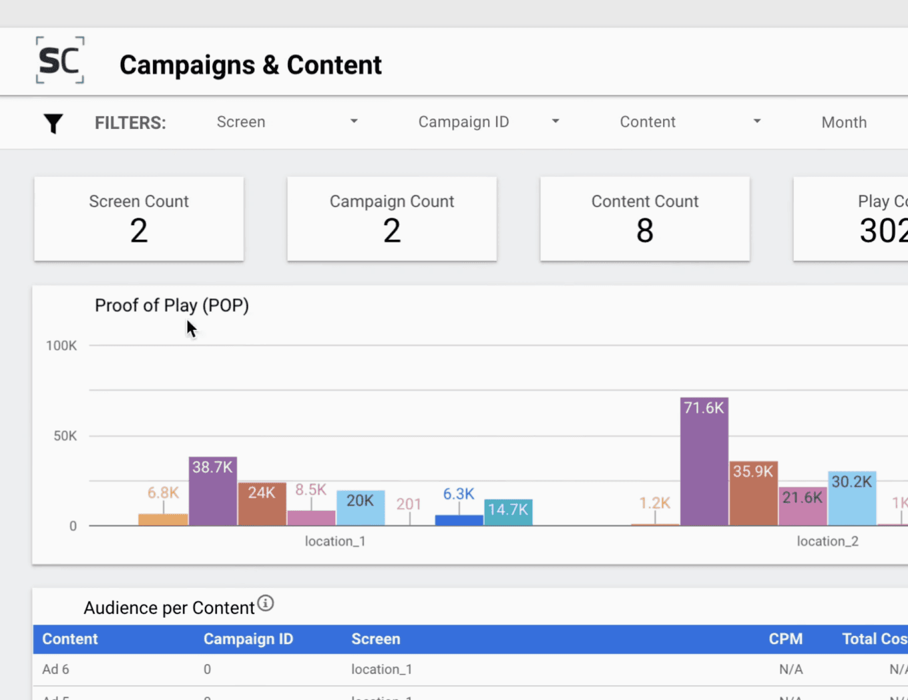Click the purple 38.7K bar for location_1

click(x=213, y=492)
